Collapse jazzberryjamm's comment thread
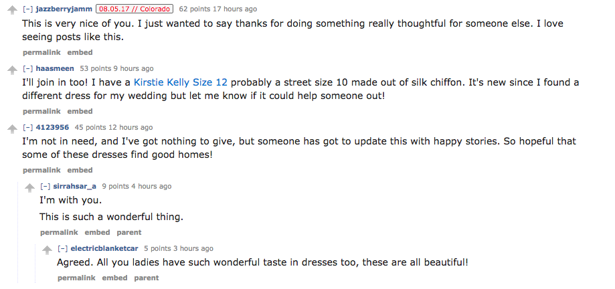This screenshot has height=289, width=615. (x=28, y=9)
